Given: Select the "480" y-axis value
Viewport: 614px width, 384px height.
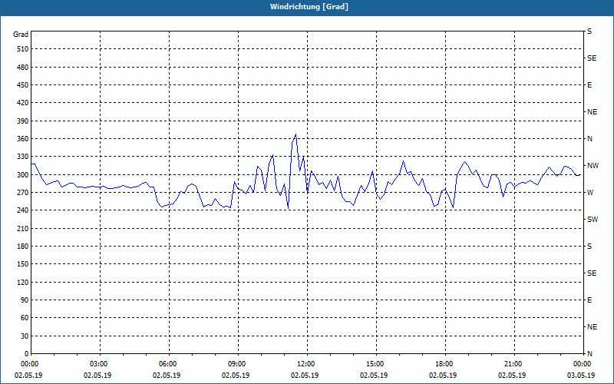Looking at the screenshot, I should (x=23, y=68).
